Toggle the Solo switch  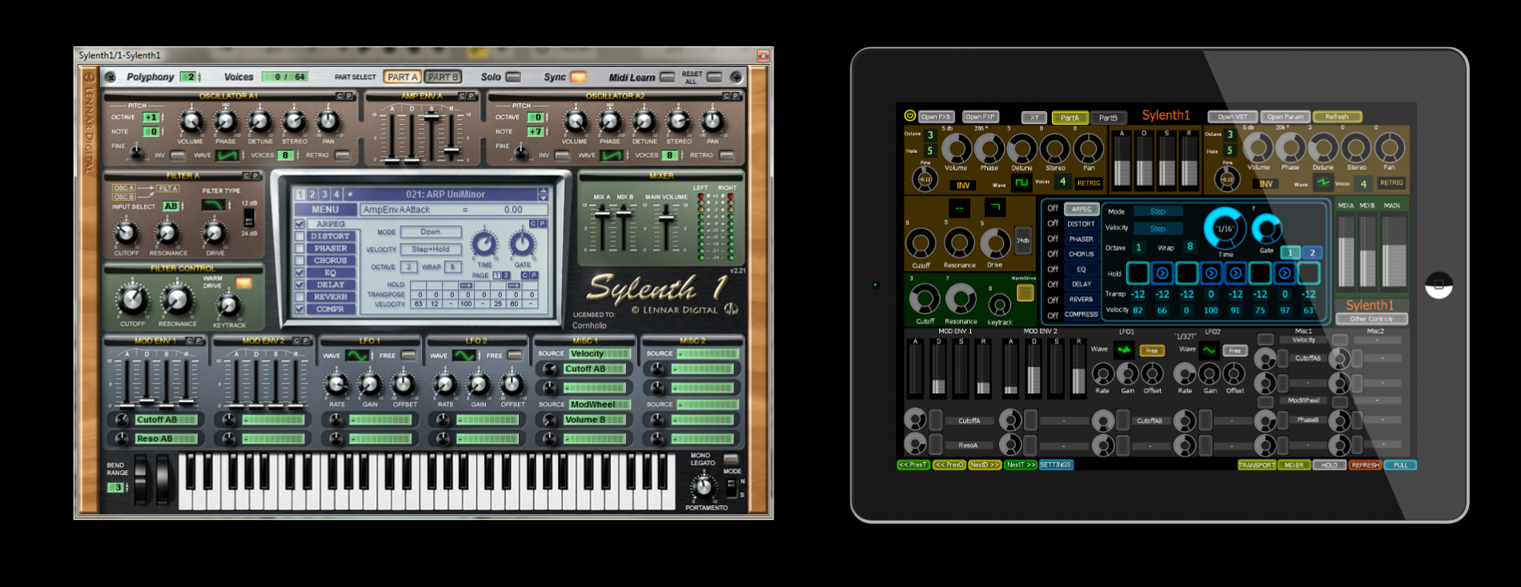click(x=513, y=77)
